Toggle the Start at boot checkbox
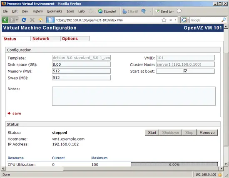Viewport: 229px width, 178px height. tap(185, 71)
